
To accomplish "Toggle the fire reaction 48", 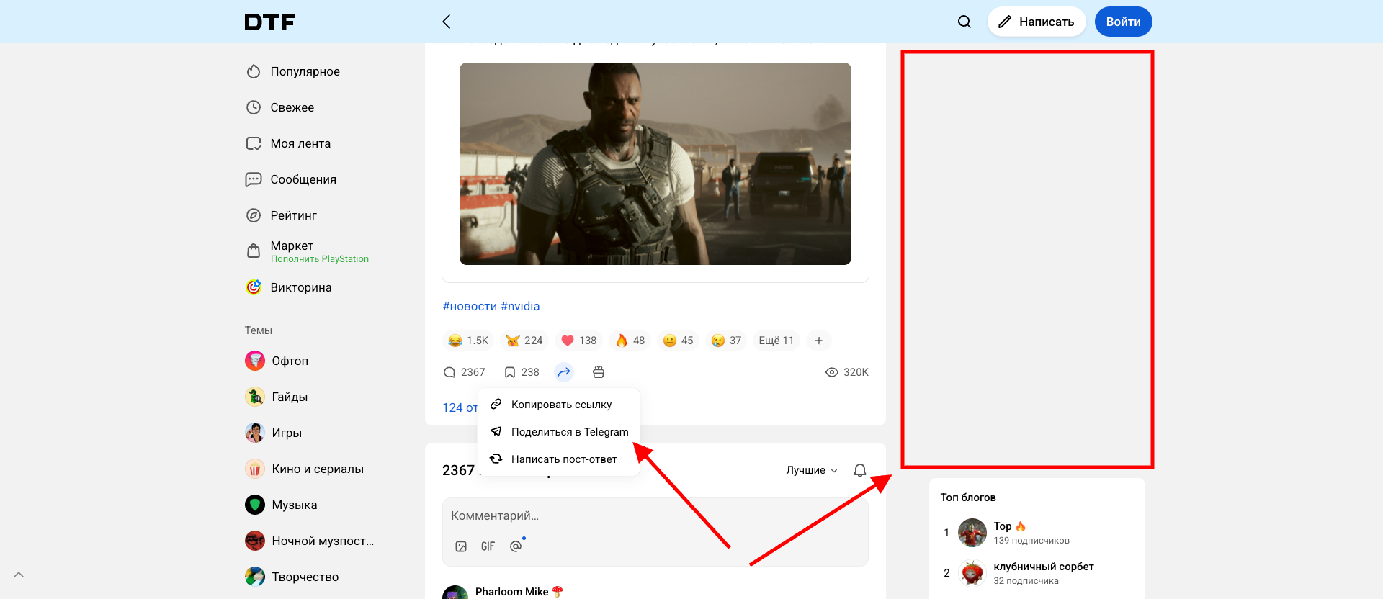I will pyautogui.click(x=630, y=341).
